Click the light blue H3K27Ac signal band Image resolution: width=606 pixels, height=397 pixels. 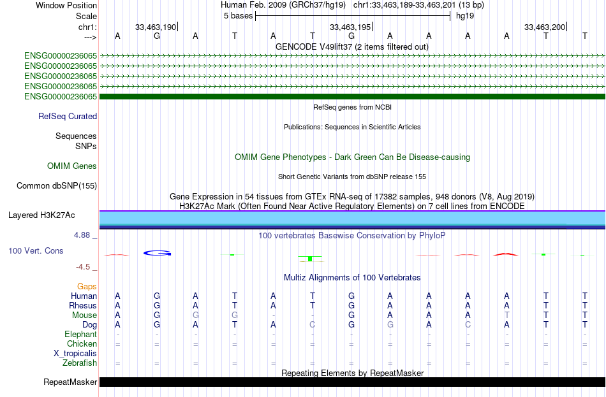[352, 217]
